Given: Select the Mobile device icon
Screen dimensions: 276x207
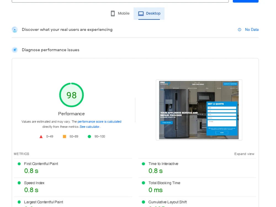Looking at the screenshot, I should [113, 13].
